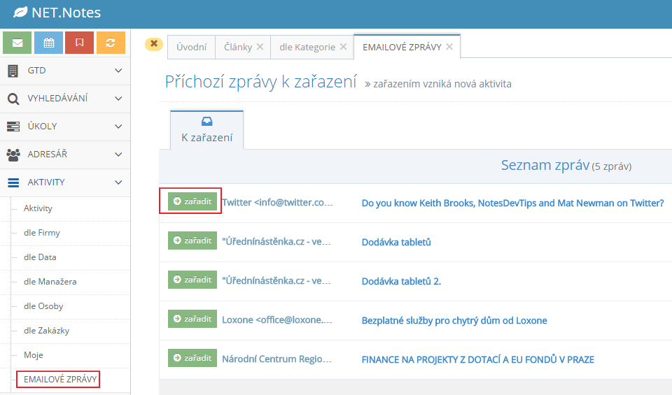Open the Dodávka tabletů message link
672x395 pixels.
tap(396, 242)
